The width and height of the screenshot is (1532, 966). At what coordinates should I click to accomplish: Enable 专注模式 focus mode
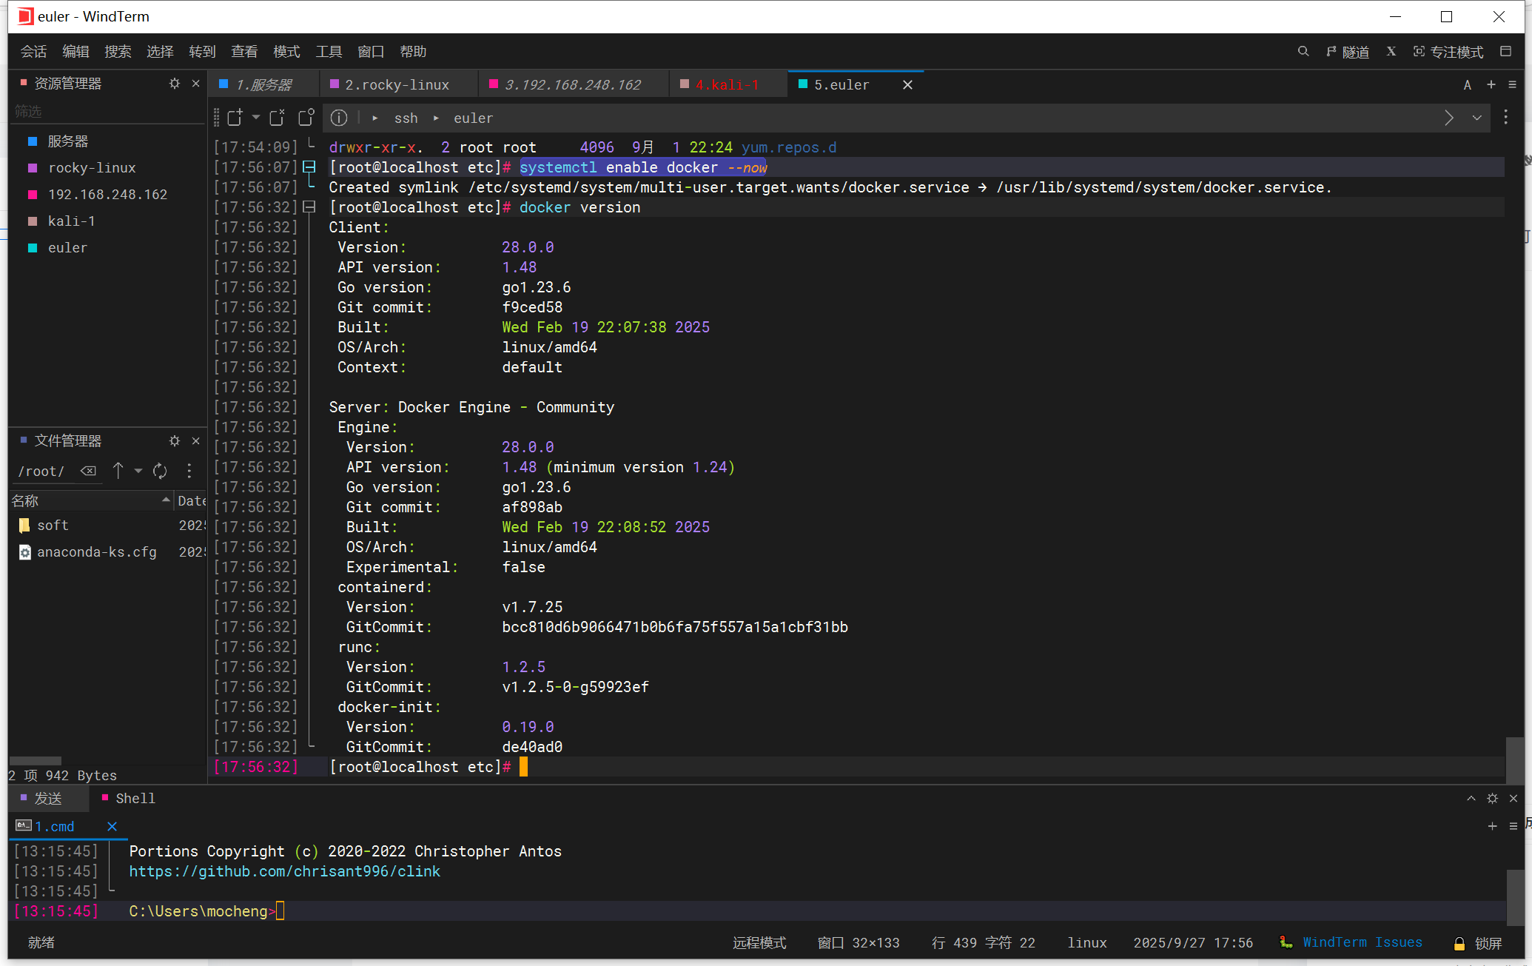pyautogui.click(x=1448, y=52)
